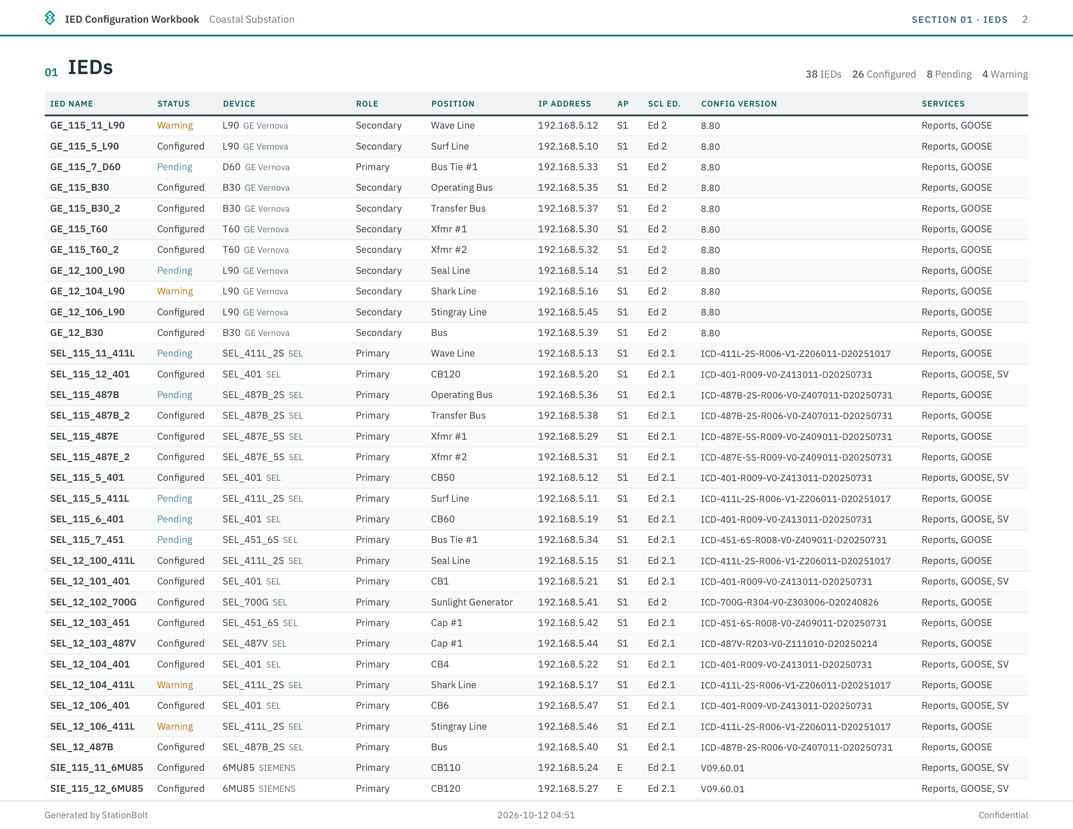Click the Sunlight Generator position cell

pyautogui.click(x=471, y=602)
